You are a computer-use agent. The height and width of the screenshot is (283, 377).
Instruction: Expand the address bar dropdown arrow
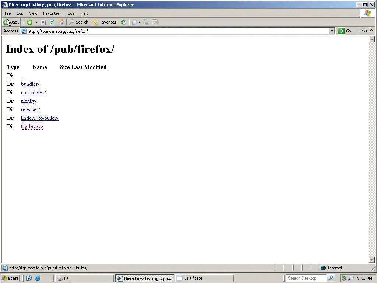(332, 31)
